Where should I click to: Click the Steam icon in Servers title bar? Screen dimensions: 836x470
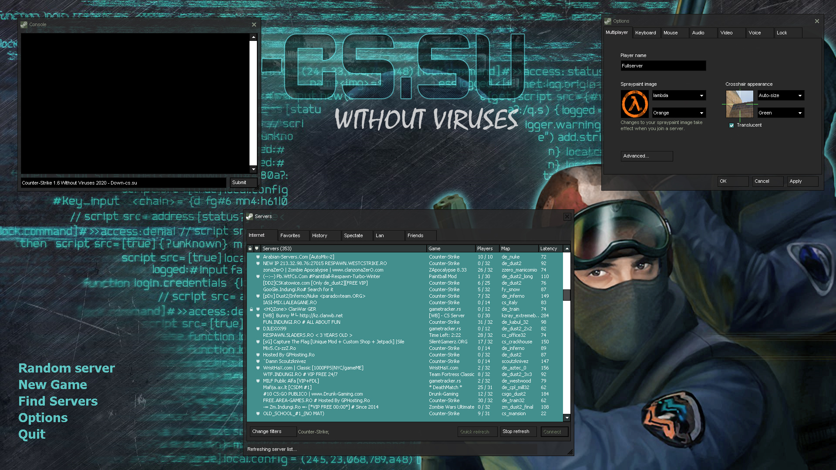pyautogui.click(x=249, y=216)
